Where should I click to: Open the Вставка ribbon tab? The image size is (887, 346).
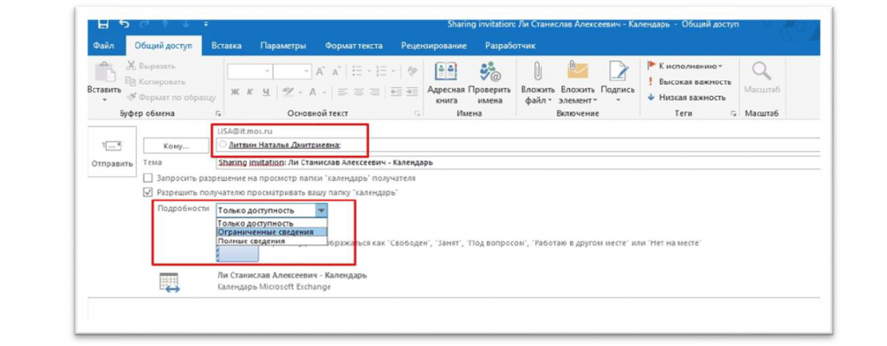click(x=226, y=46)
